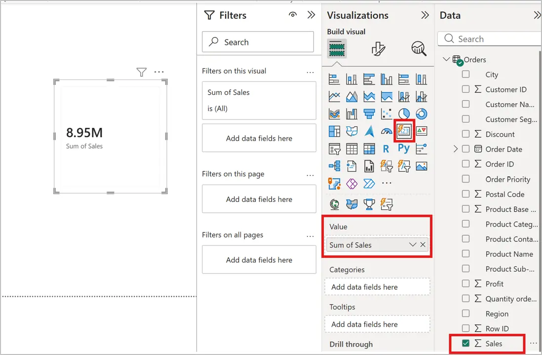Select the stacked column chart visual

351,79
